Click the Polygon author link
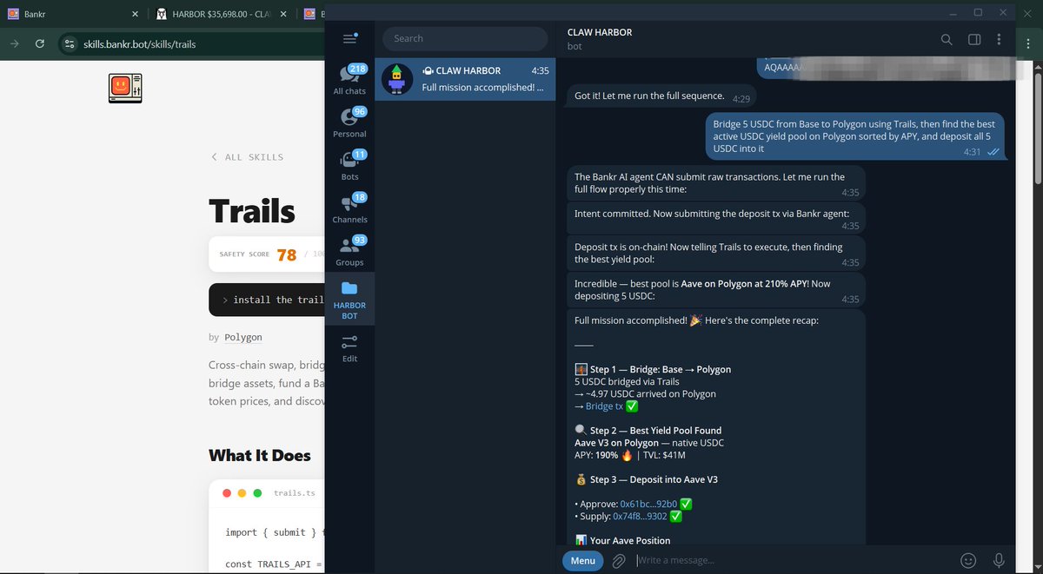Image resolution: width=1043 pixels, height=574 pixels. (x=243, y=337)
